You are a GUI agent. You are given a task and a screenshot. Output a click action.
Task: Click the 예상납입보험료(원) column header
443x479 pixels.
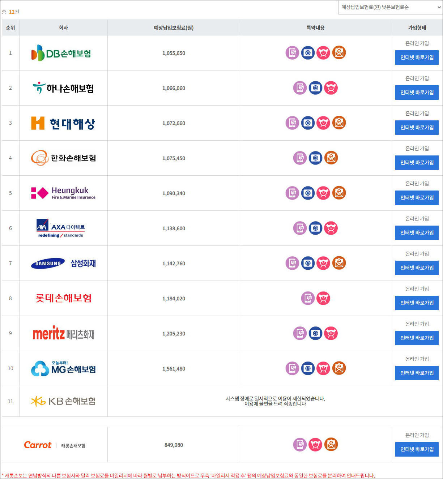click(x=174, y=28)
